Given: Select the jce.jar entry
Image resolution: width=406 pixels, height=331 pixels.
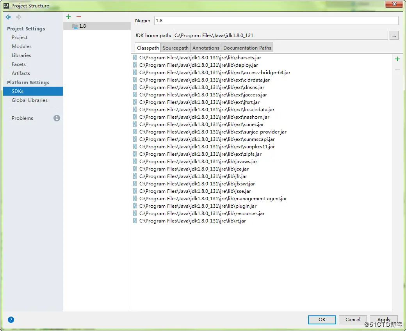Looking at the screenshot, I should click(x=262, y=169).
